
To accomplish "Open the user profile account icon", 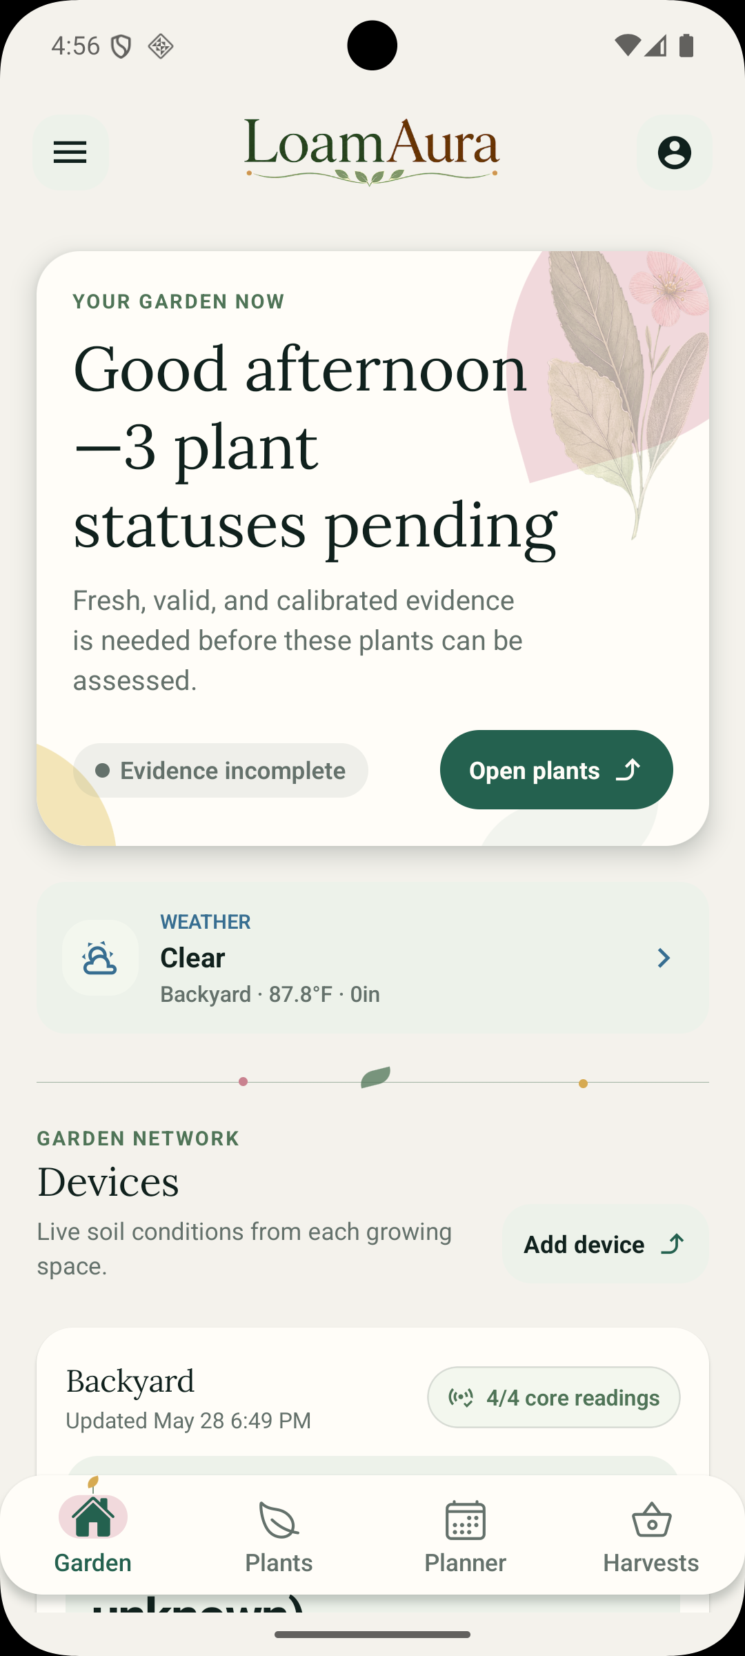I will [x=674, y=152].
